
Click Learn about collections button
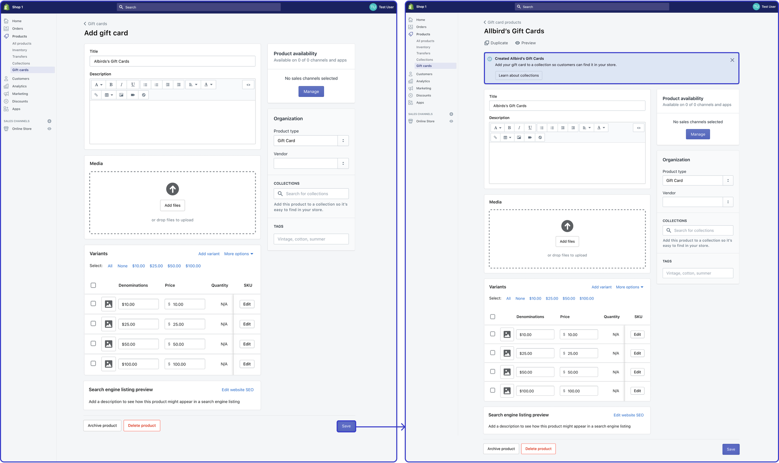pos(518,75)
